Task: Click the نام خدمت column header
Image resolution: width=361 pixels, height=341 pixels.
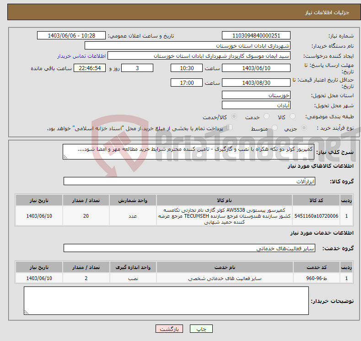Action: (x=225, y=267)
